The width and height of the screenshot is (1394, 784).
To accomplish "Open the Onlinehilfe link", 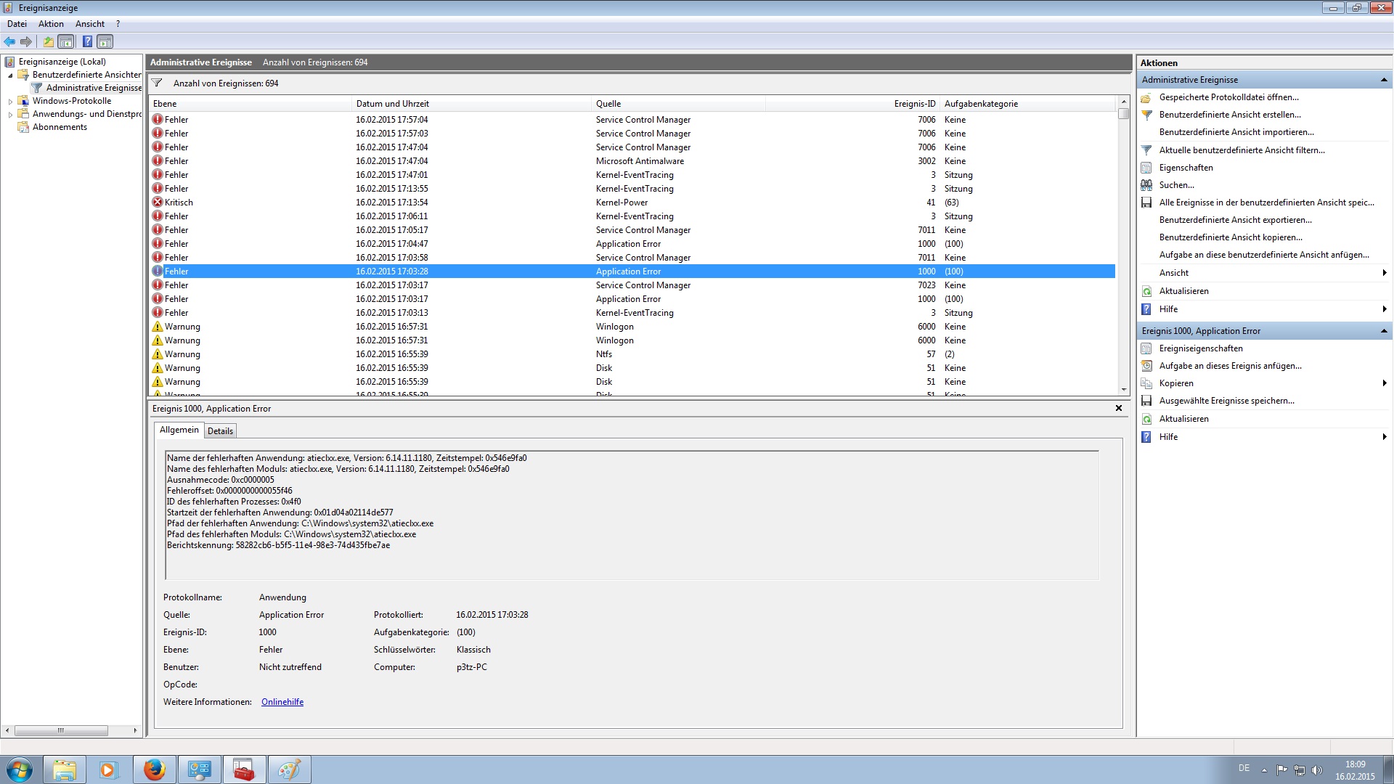I will click(282, 702).
